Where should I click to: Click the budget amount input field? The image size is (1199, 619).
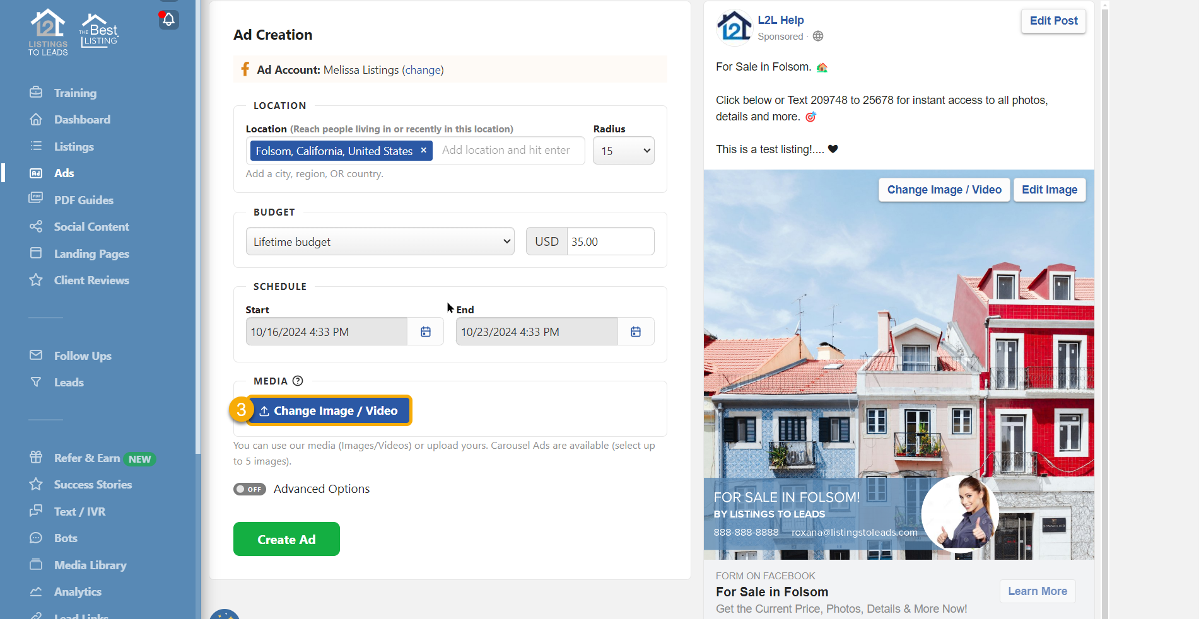609,241
